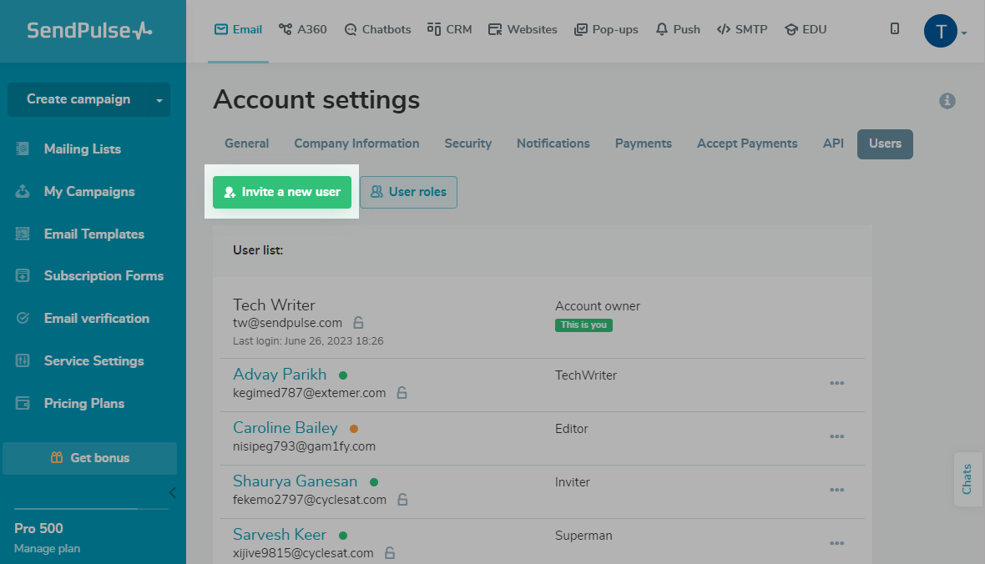Click lock icon next to tw@sendpulse.com
The height and width of the screenshot is (564, 985).
pos(358,323)
